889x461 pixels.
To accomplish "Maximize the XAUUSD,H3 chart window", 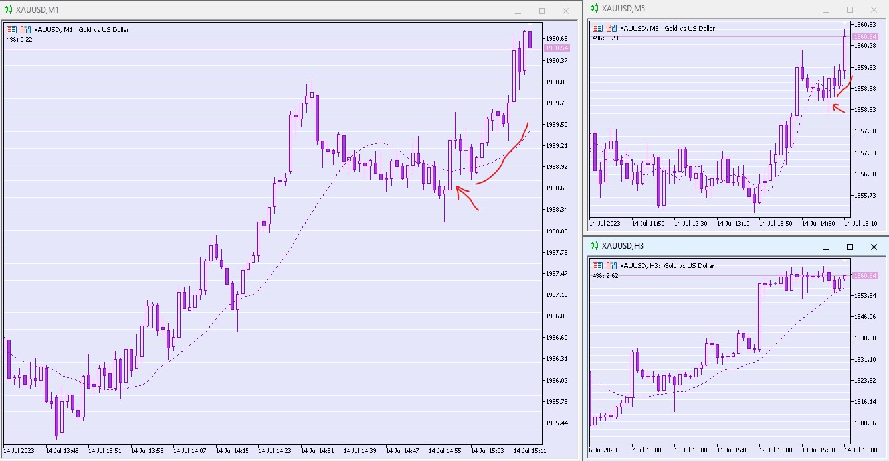I will click(850, 247).
